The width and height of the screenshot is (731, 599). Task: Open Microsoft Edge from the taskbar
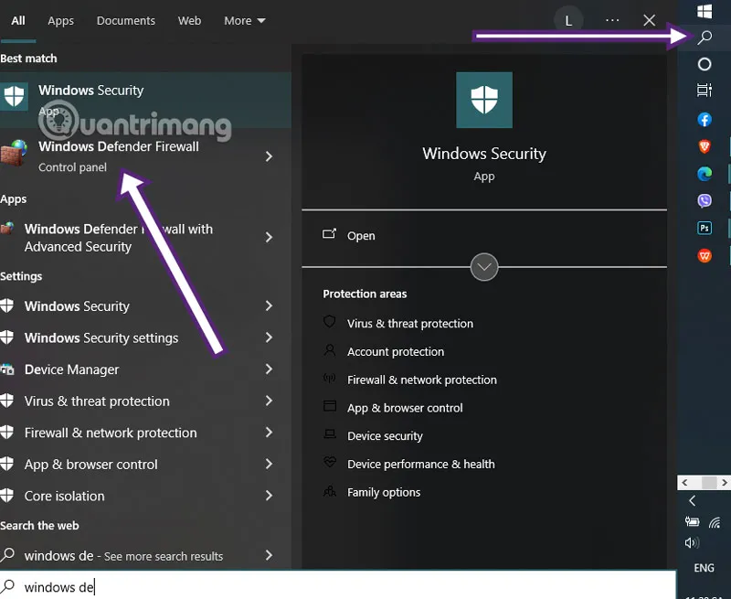(704, 174)
